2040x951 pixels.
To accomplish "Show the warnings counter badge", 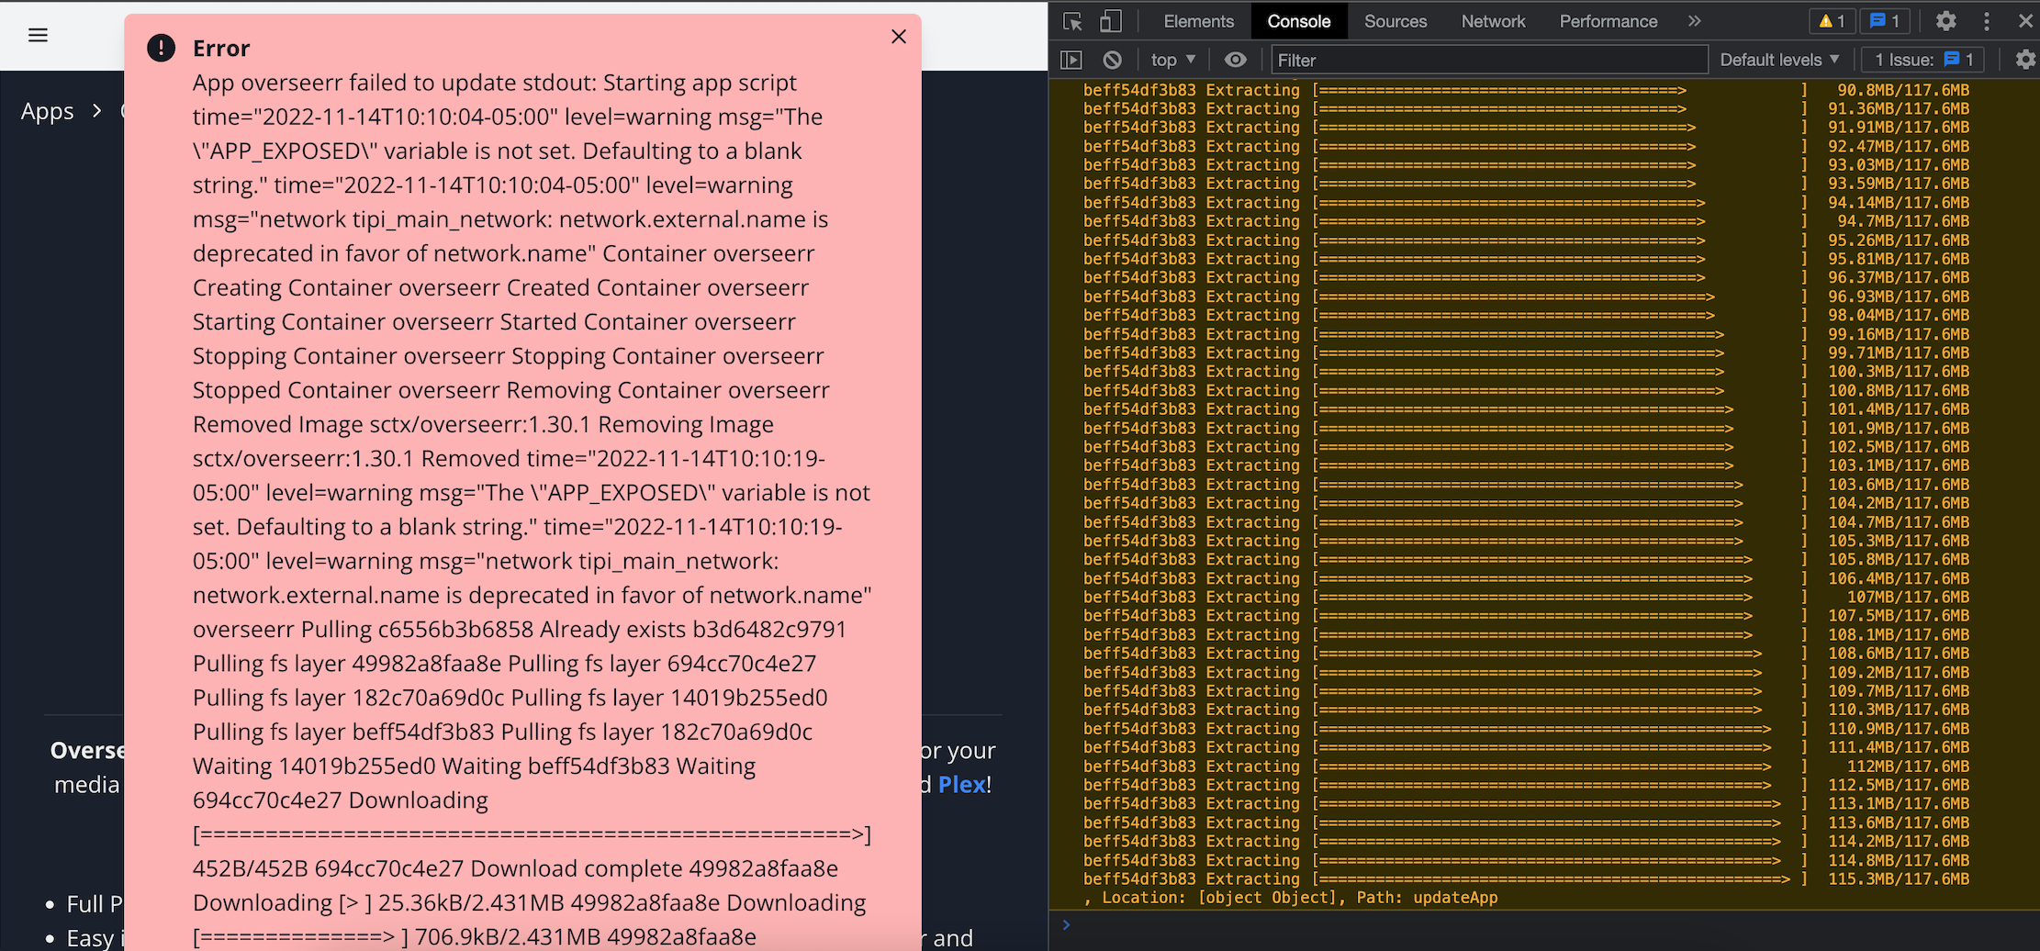I will pyautogui.click(x=1831, y=20).
